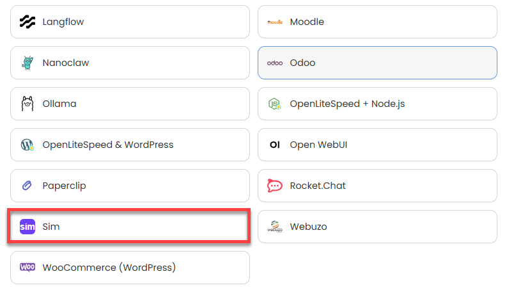Choose the Open WebUI card

[x=377, y=145]
